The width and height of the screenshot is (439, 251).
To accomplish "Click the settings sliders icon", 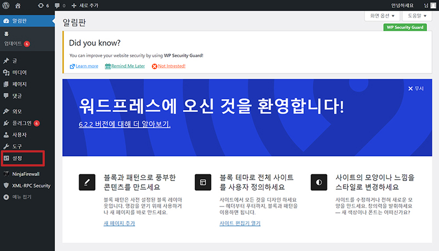I will [6, 158].
